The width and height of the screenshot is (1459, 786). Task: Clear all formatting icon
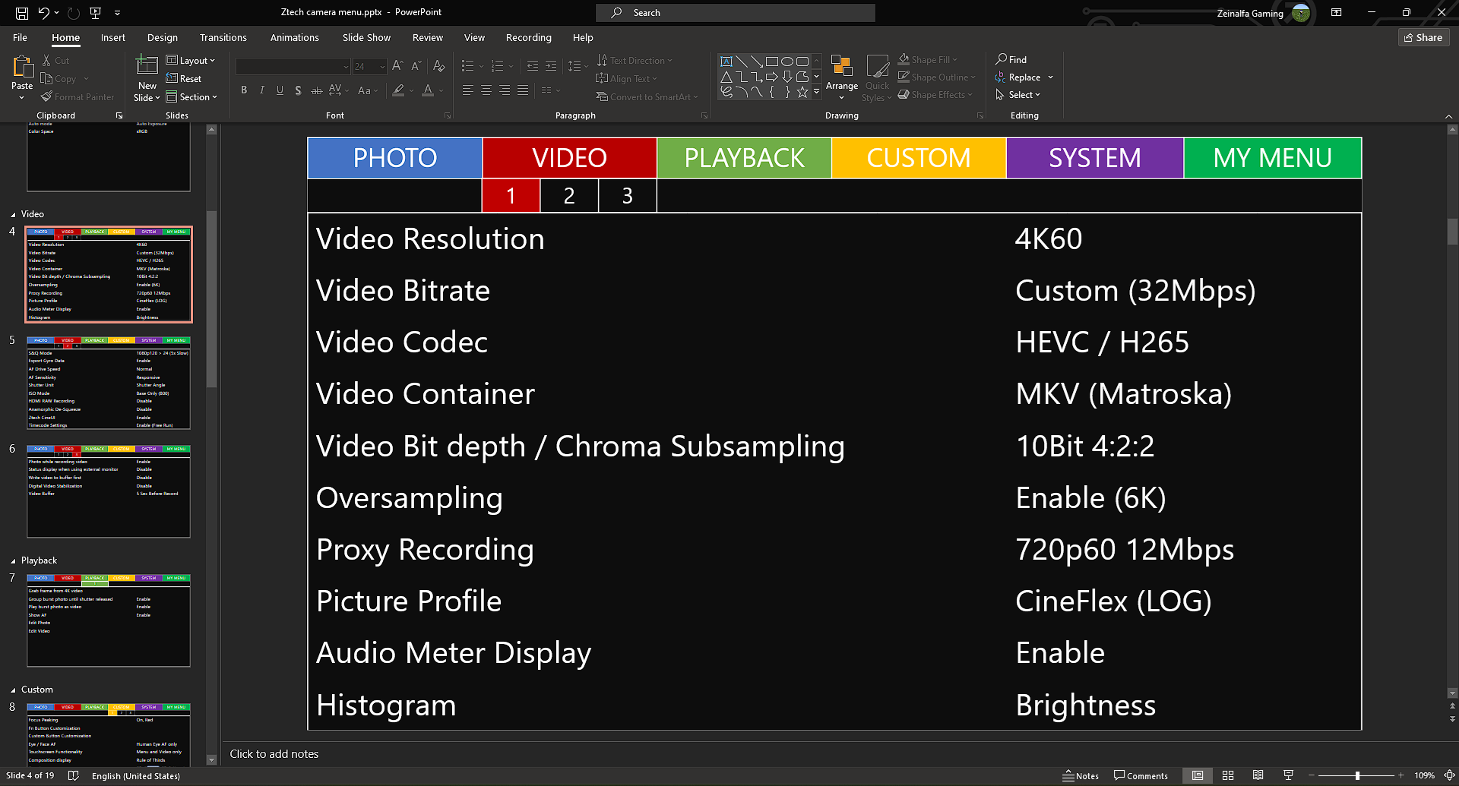point(438,66)
